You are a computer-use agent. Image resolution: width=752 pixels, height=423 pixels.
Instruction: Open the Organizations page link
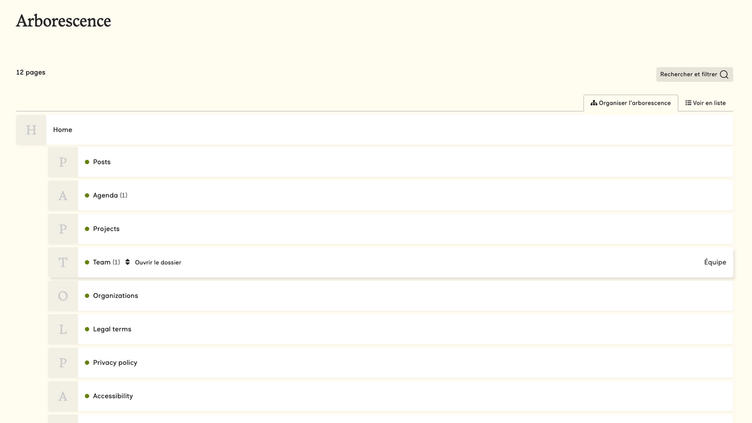coord(116,296)
